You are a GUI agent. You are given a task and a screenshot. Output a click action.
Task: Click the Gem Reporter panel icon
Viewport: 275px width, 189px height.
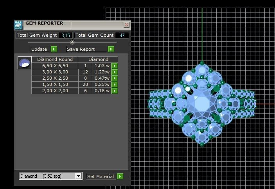18,25
